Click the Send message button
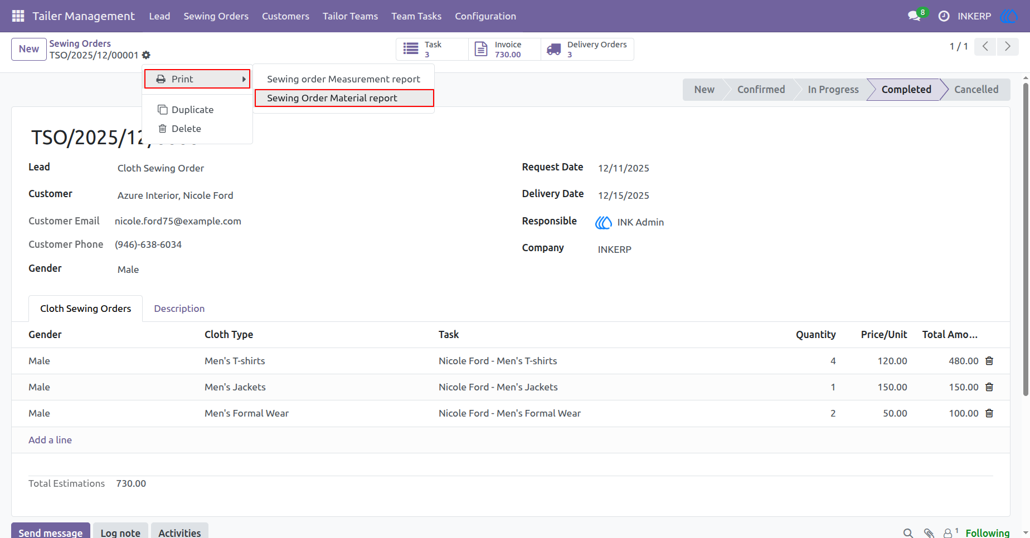 pyautogui.click(x=51, y=531)
